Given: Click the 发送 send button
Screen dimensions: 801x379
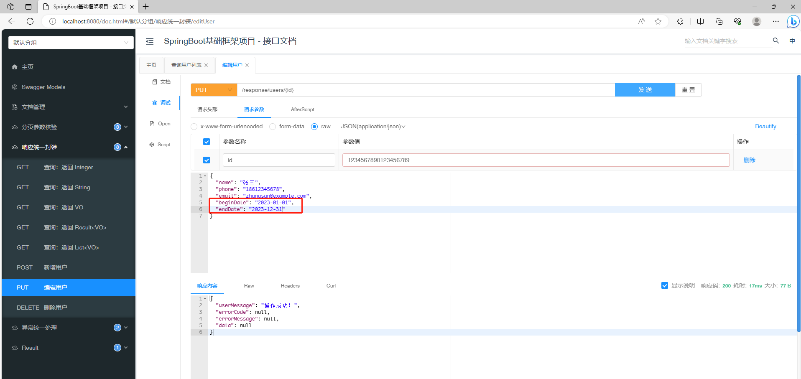Looking at the screenshot, I should pyautogui.click(x=645, y=89).
